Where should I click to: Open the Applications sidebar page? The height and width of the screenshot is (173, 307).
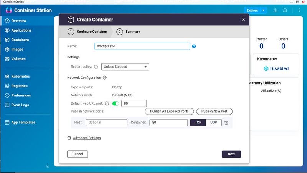coord(27,30)
